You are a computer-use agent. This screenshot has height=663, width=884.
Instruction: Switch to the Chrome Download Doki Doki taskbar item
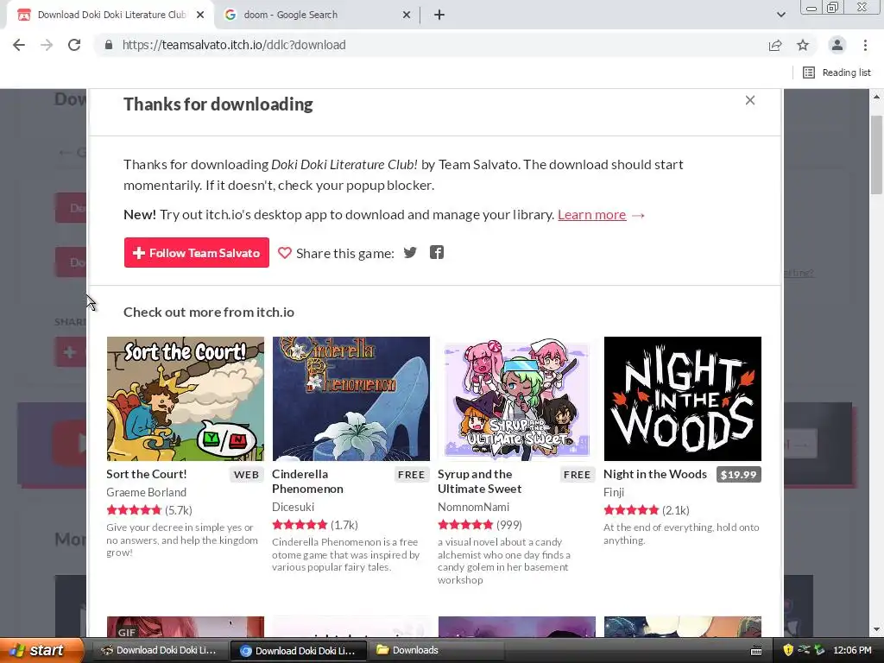[x=299, y=651]
